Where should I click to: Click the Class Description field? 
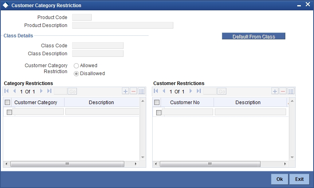click(98, 54)
